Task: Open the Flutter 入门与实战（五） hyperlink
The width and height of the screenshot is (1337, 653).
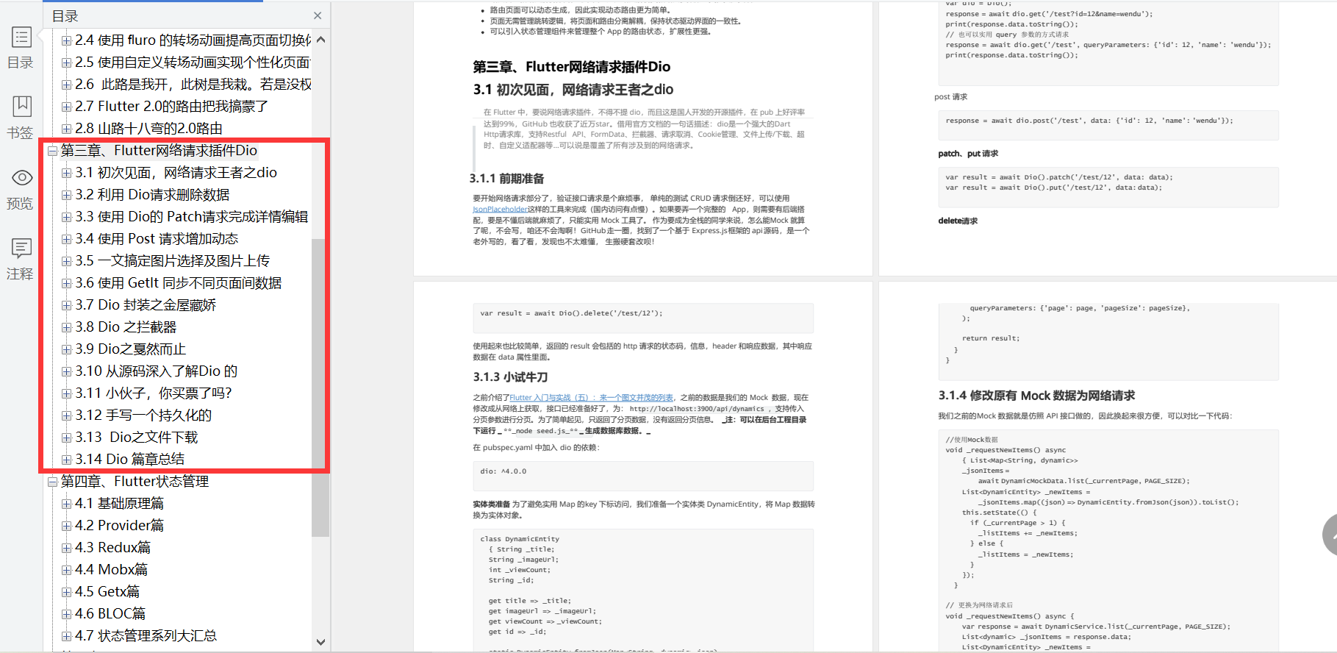Action: click(x=592, y=398)
